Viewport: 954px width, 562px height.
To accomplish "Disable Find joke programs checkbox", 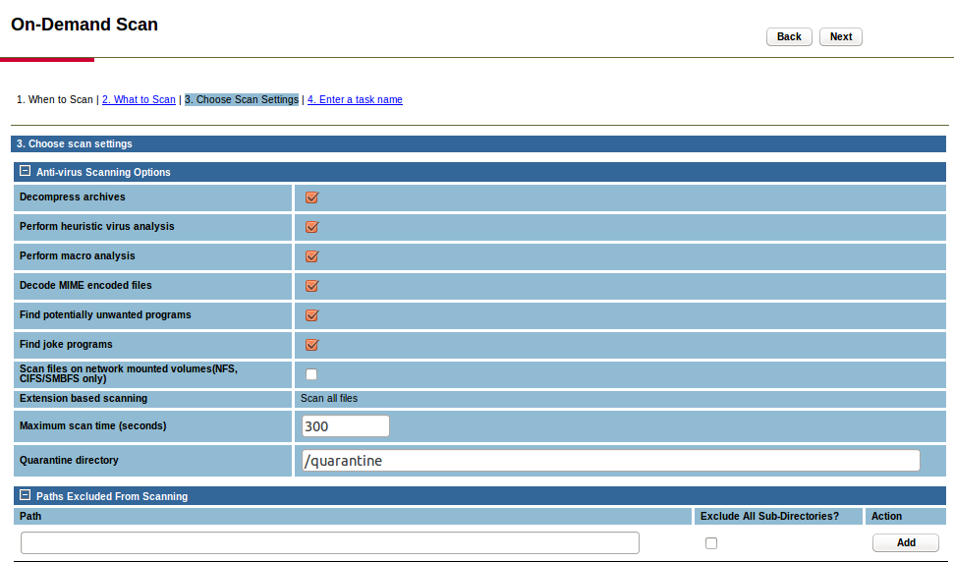I will tap(312, 345).
